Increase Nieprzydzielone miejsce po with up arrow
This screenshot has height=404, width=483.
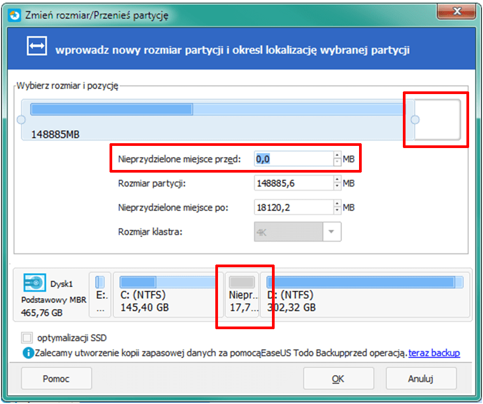tap(337, 204)
